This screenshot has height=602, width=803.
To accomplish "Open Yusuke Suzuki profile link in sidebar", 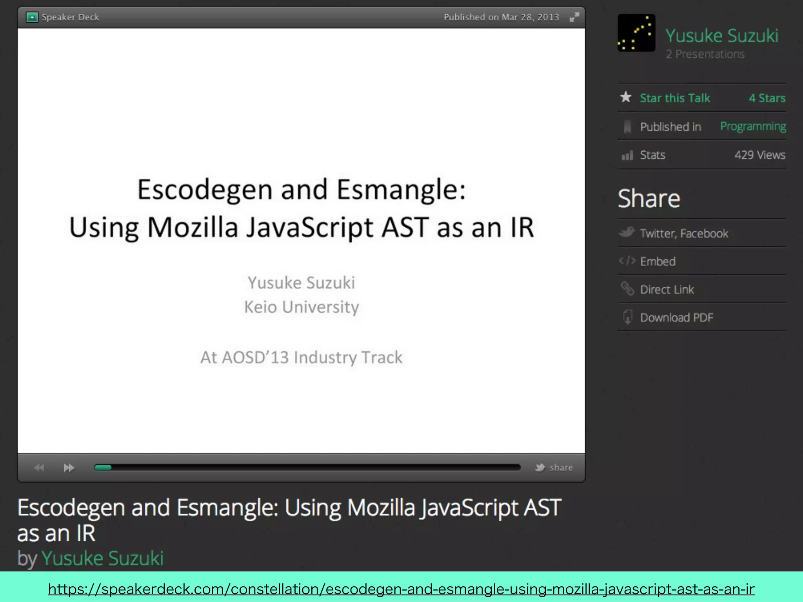I will 722,36.
